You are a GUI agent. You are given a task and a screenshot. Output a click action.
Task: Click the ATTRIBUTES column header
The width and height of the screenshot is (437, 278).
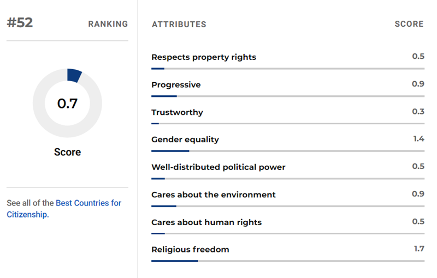pos(179,25)
